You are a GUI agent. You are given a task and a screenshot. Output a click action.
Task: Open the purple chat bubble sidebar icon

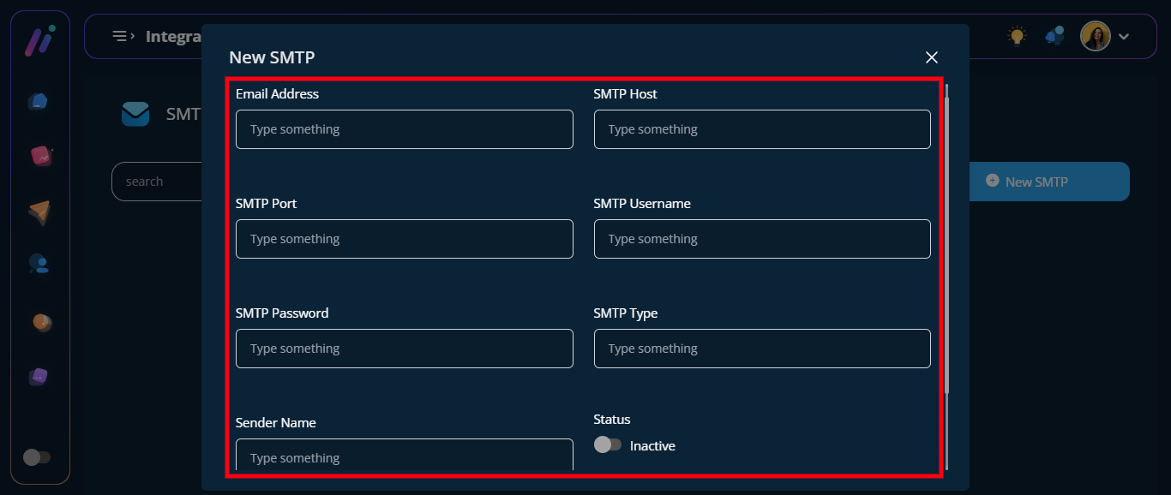39,376
